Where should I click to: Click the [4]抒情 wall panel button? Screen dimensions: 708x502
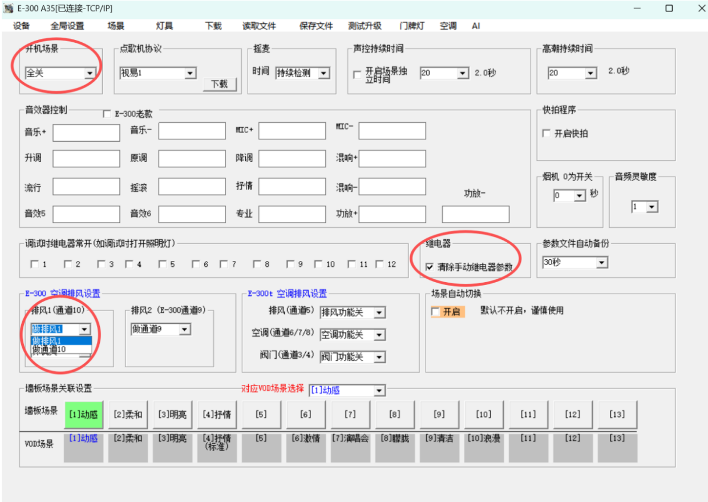(217, 415)
